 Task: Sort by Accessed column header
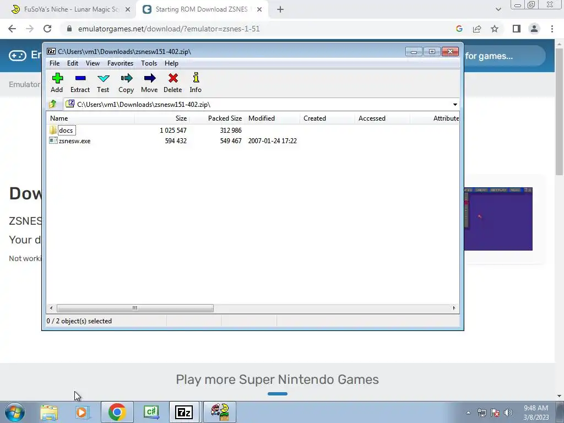(x=382, y=118)
